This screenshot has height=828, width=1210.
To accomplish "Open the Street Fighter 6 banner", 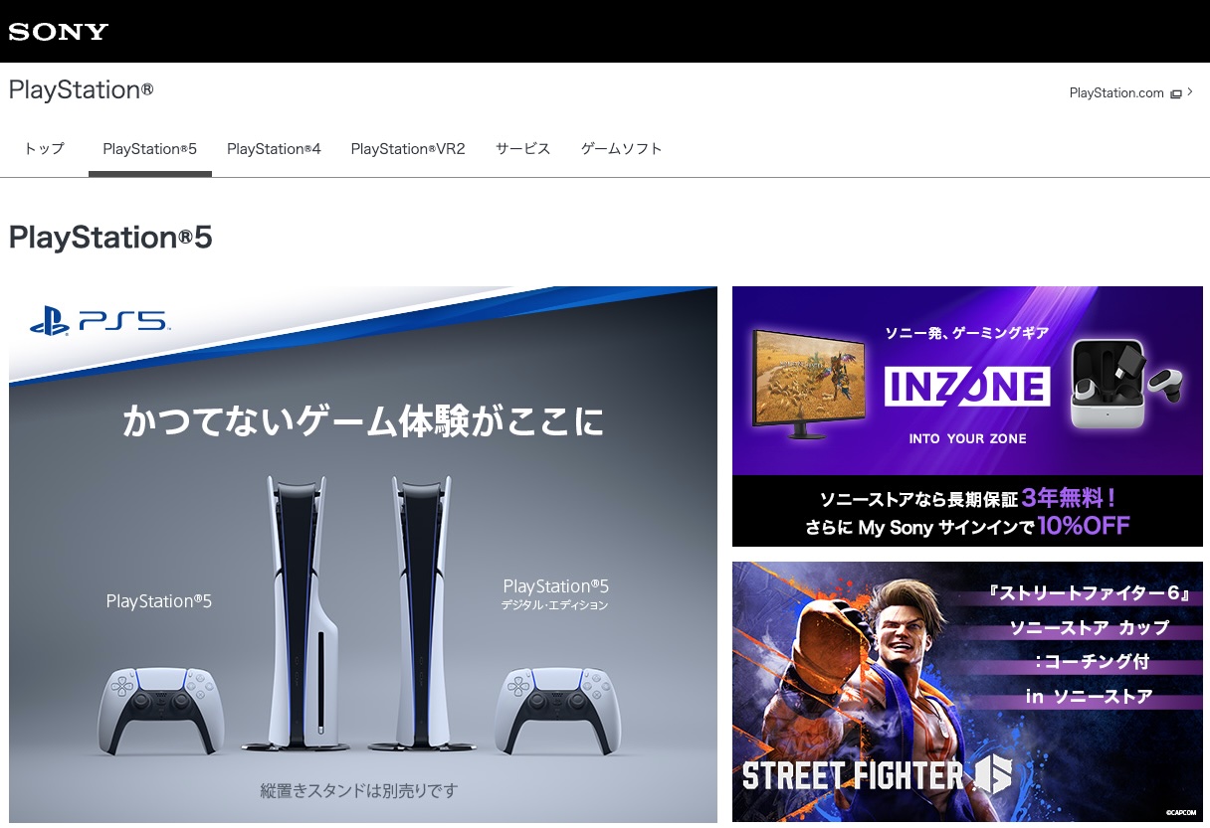I will pos(967,692).
